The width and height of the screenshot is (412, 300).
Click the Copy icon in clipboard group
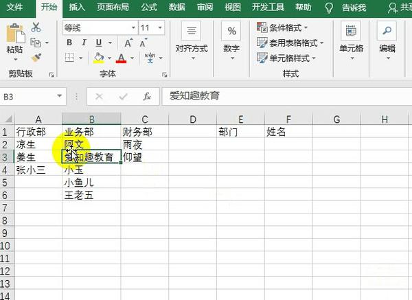pyautogui.click(x=36, y=43)
